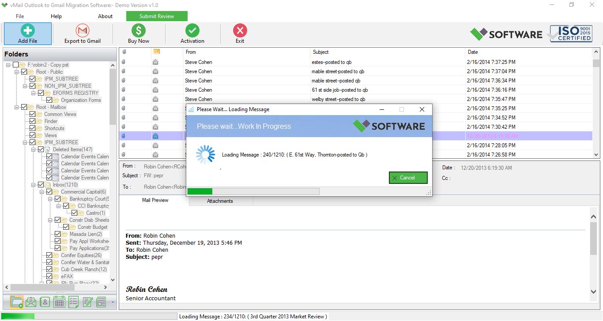Sort messages by the Subject column header

pos(388,52)
